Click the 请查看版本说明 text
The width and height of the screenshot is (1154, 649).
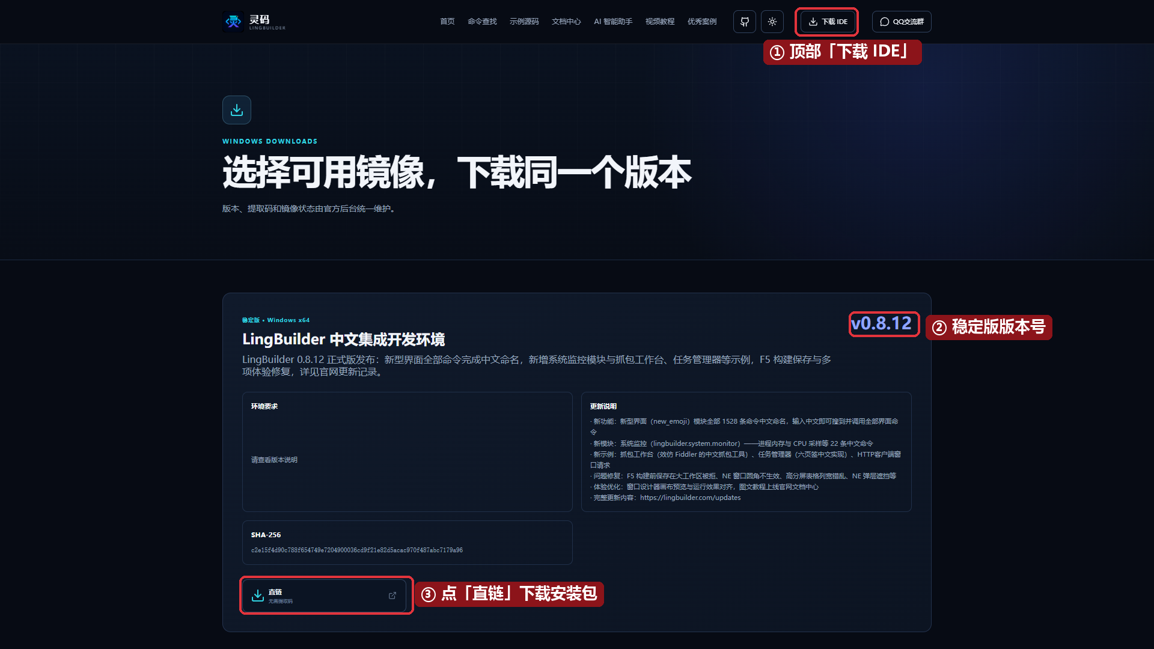[x=274, y=460]
